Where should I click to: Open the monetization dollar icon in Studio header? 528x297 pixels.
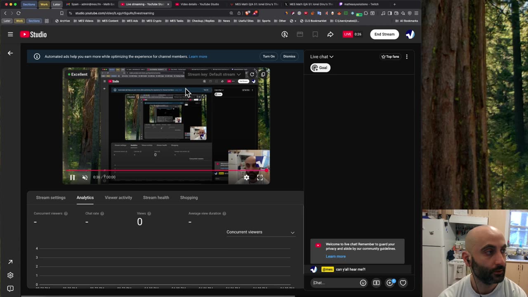point(285,34)
